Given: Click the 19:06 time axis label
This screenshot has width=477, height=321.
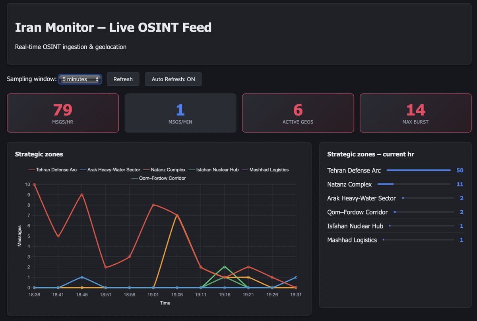Looking at the screenshot, I should coord(177,295).
